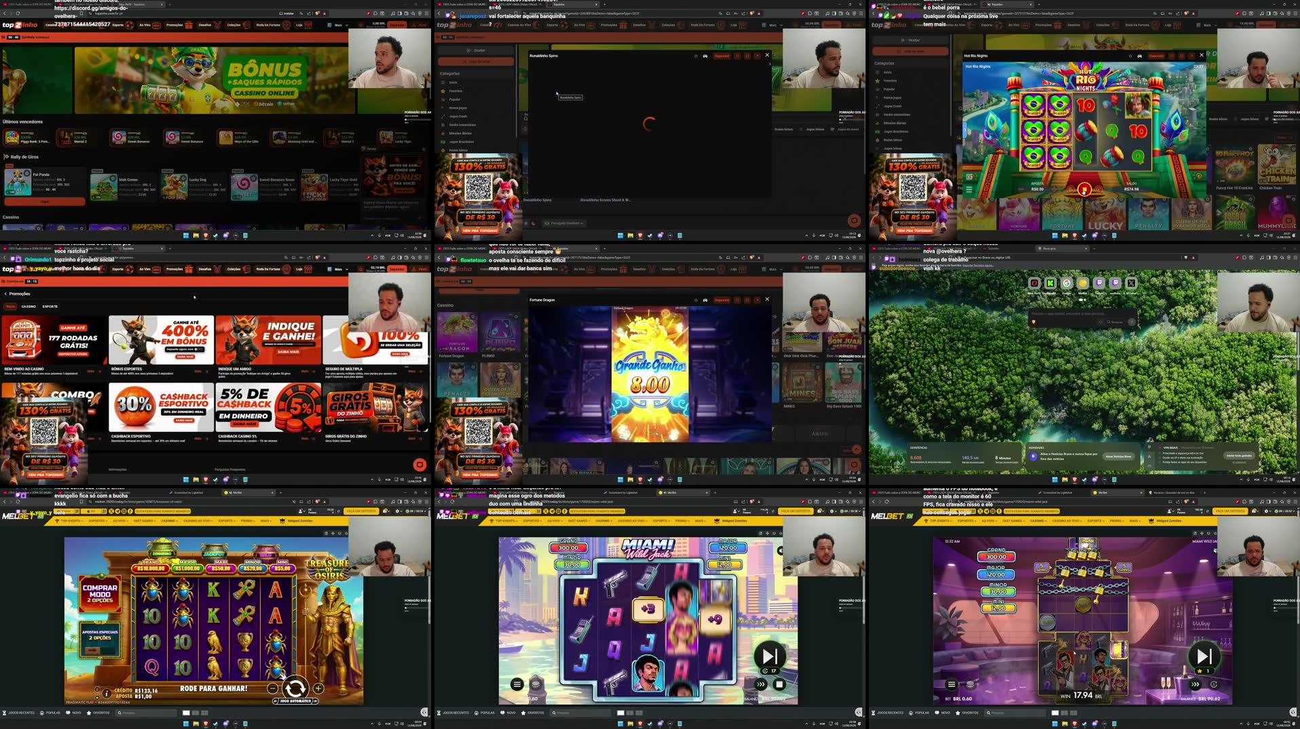The width and height of the screenshot is (1300, 729).
Task: Click search field in MelBet Osiris bottom bar
Action: point(146,713)
